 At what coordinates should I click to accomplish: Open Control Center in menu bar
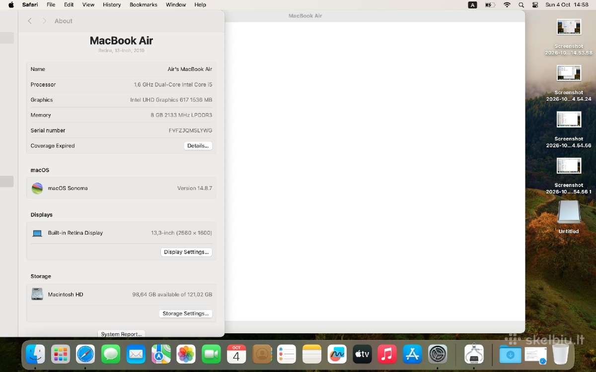535,4
